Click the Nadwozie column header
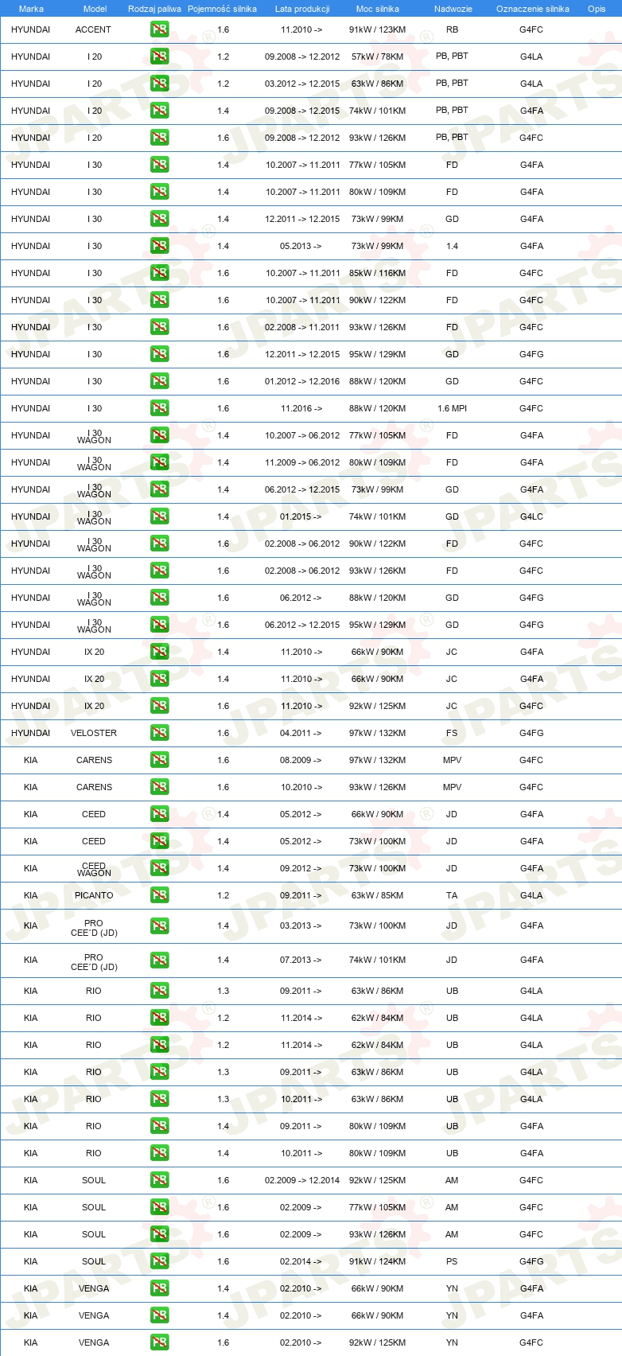622x1356 pixels. point(453,9)
